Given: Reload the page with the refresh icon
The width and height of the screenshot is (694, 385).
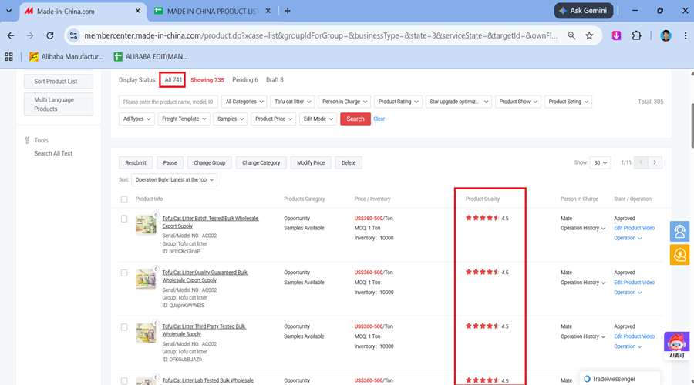Looking at the screenshot, I should point(50,35).
